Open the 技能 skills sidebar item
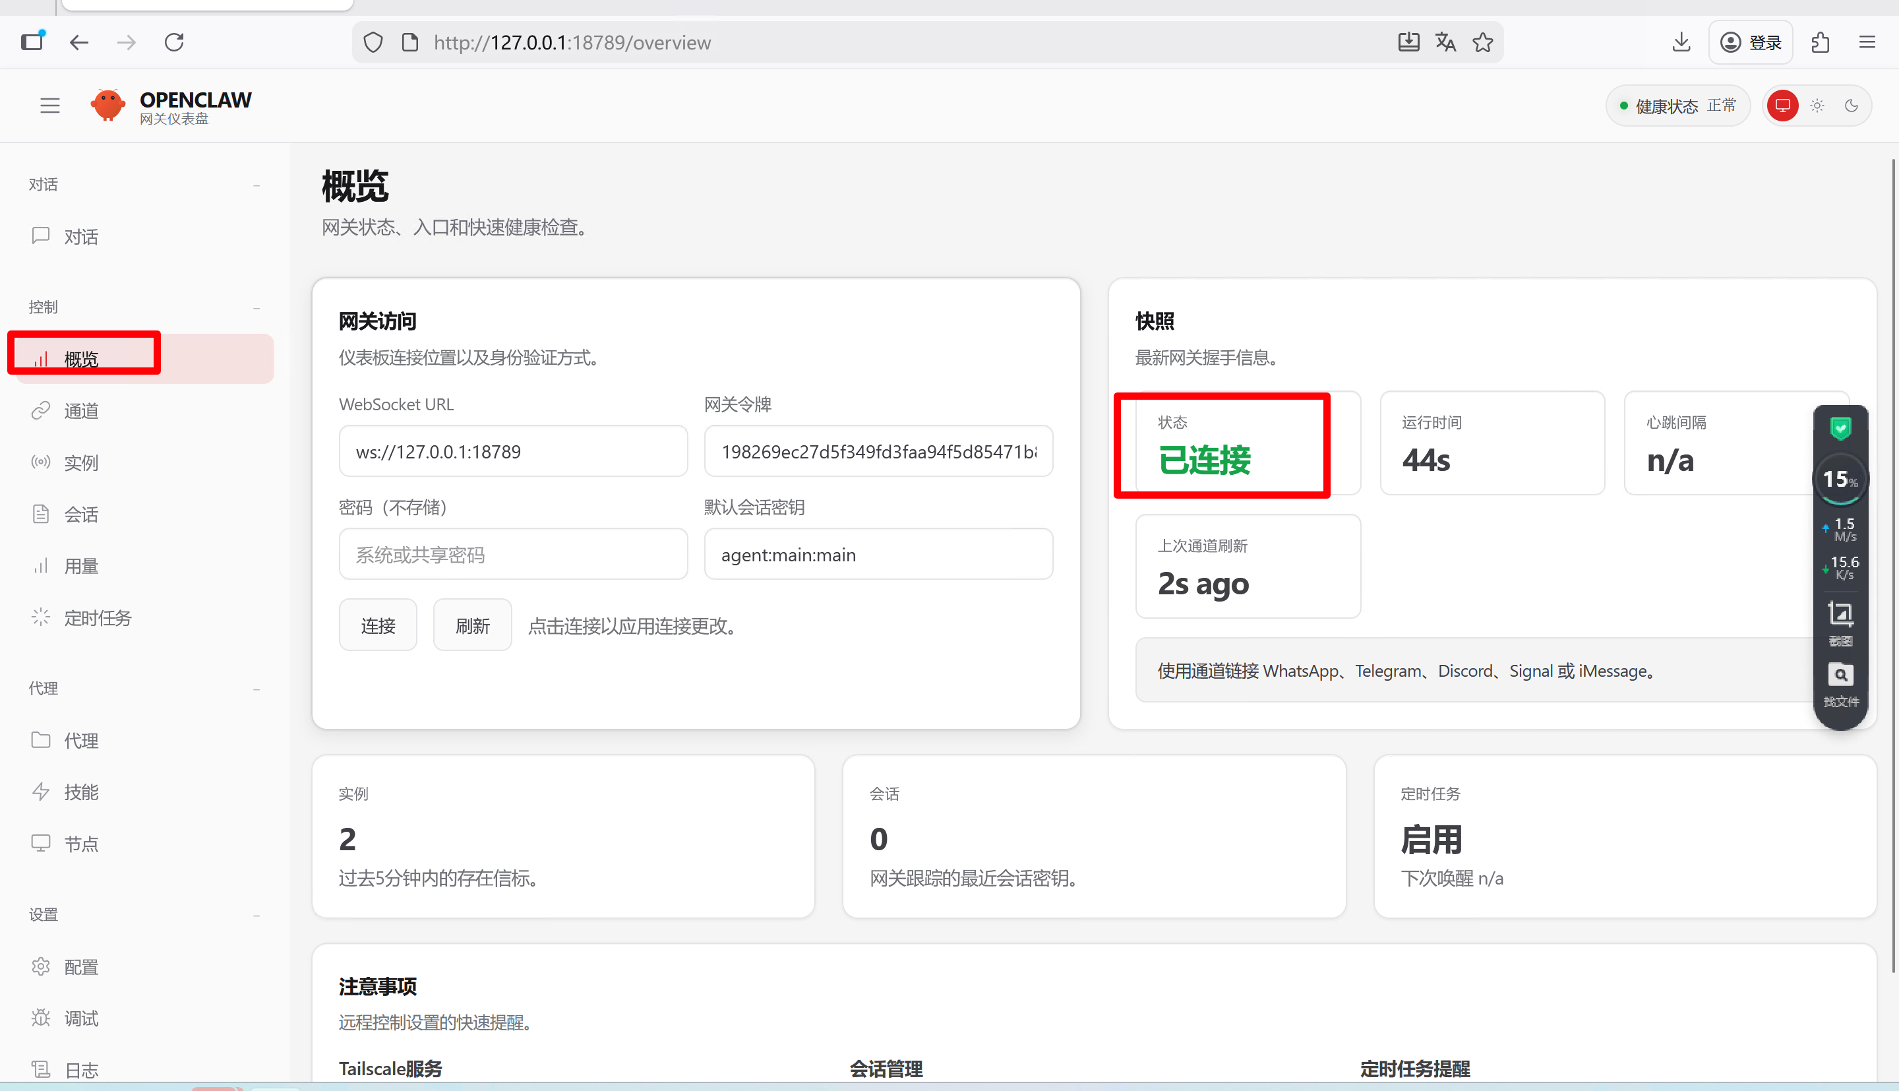This screenshot has height=1091, width=1899. [81, 792]
